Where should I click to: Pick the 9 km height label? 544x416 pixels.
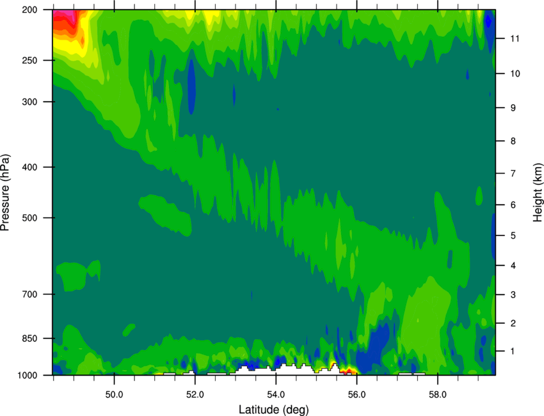513,108
